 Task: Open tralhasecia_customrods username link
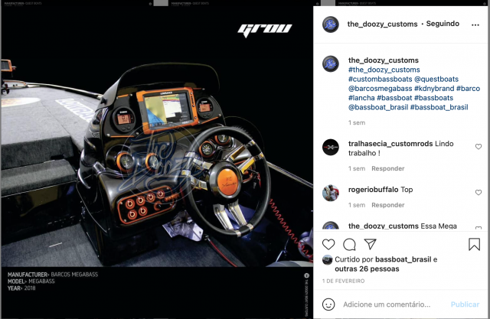pos(390,144)
